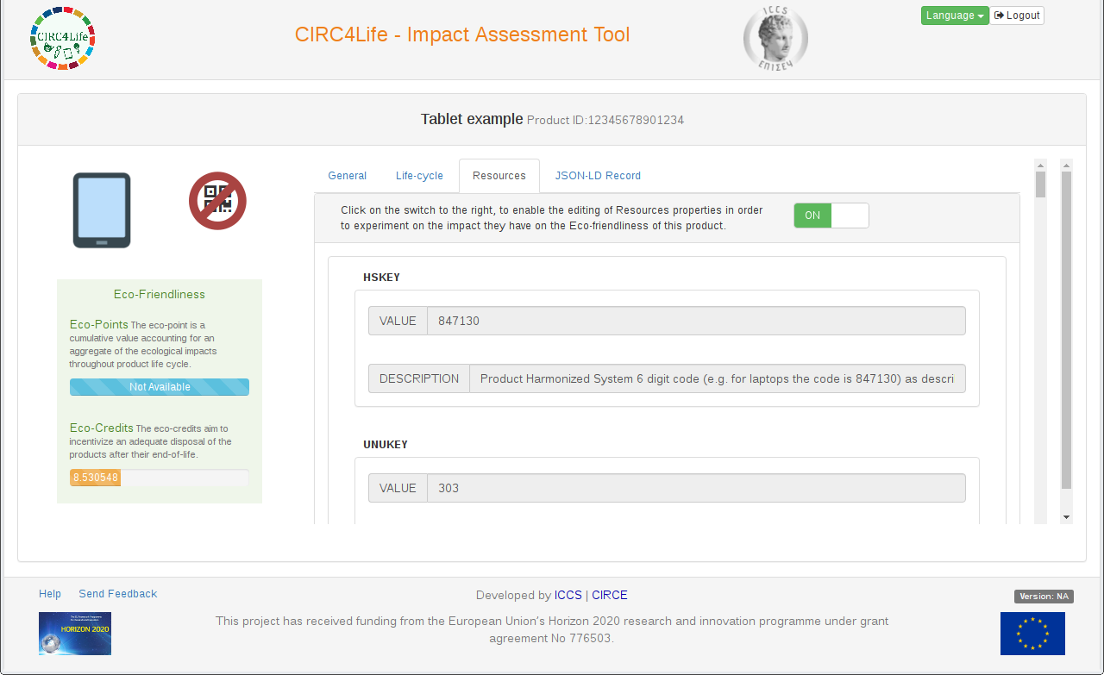Click the CIRC4Life - Impact Assessment Tool title
Screen dimensions: 1104x675
coord(462,34)
